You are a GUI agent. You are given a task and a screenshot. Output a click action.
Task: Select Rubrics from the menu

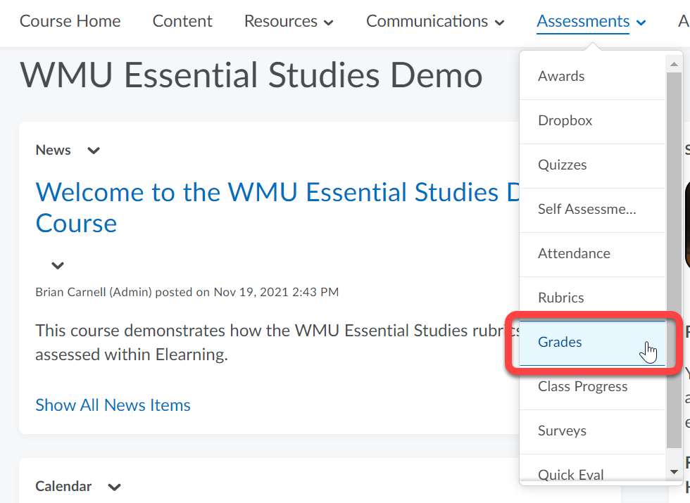[x=561, y=298]
